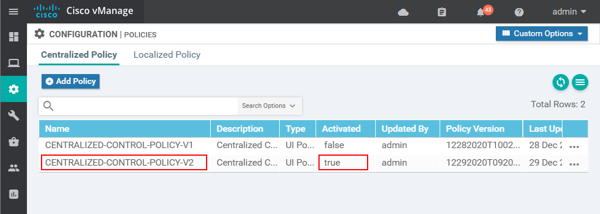
Task: Open the Tools wrench sidebar icon
Action: tap(14, 115)
